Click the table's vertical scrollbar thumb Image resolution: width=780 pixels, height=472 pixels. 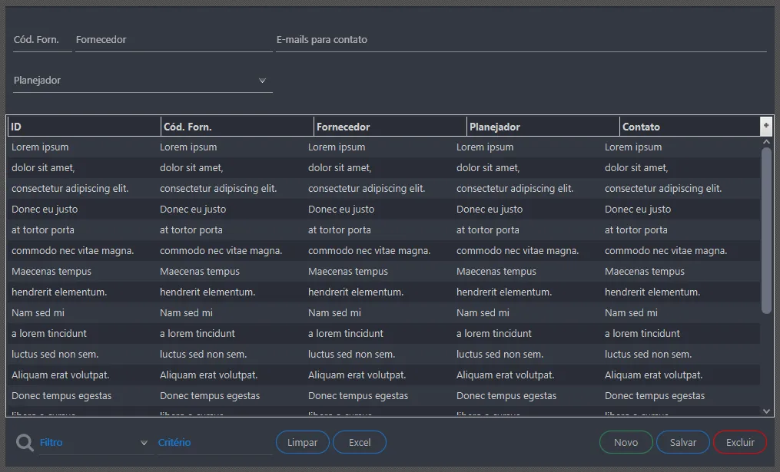(767, 231)
